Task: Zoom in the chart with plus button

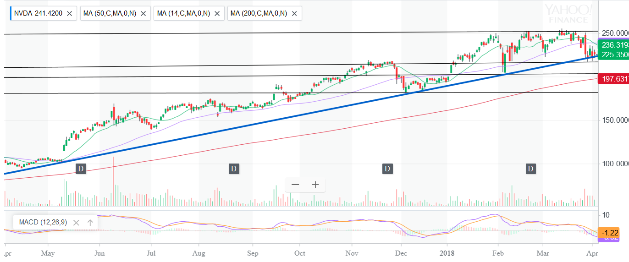Action: point(315,185)
